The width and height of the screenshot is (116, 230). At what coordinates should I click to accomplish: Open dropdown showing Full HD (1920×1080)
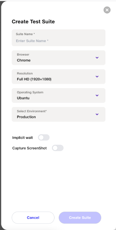tap(59, 77)
